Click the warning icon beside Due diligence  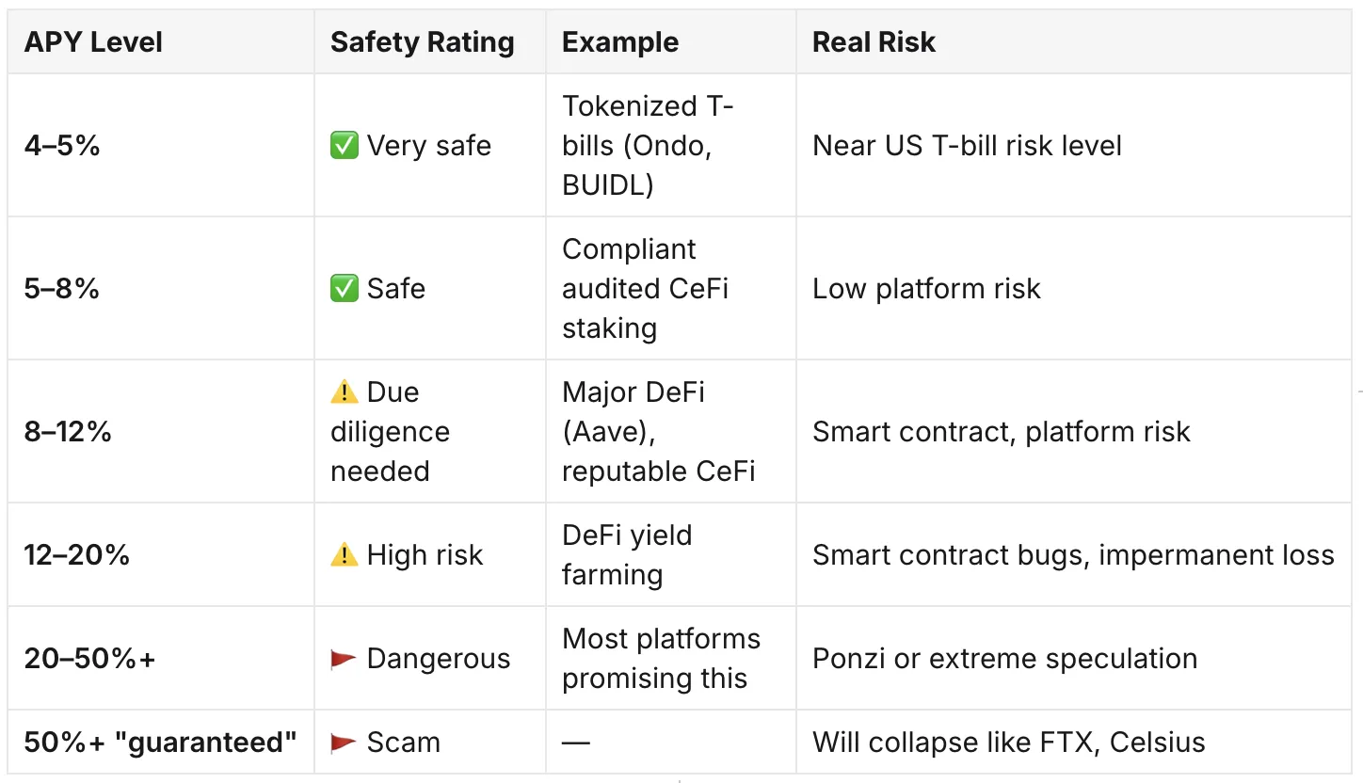(345, 391)
